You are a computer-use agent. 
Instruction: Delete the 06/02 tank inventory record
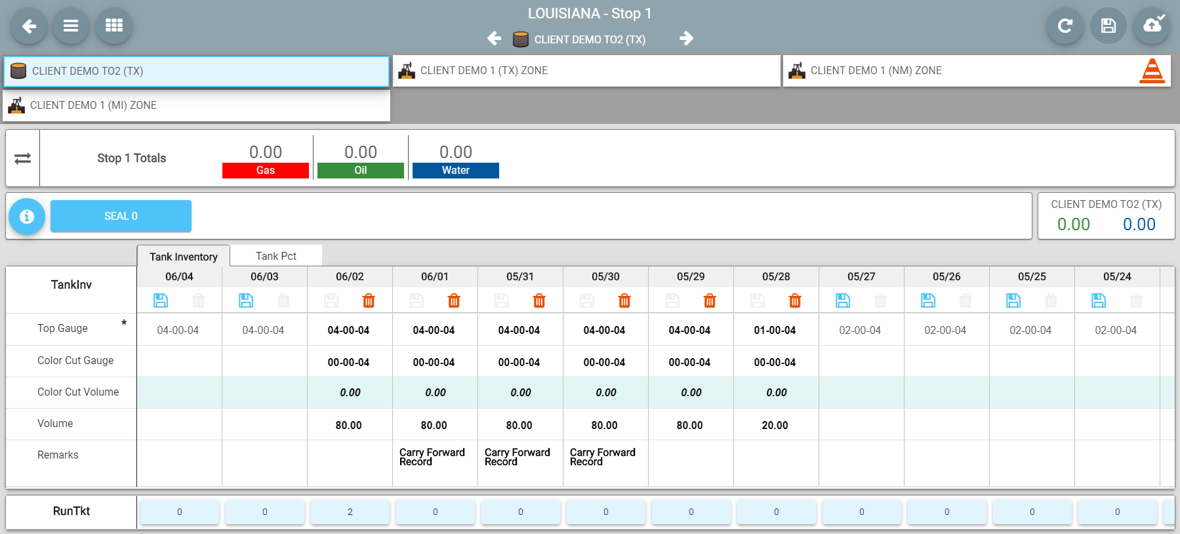[369, 301]
